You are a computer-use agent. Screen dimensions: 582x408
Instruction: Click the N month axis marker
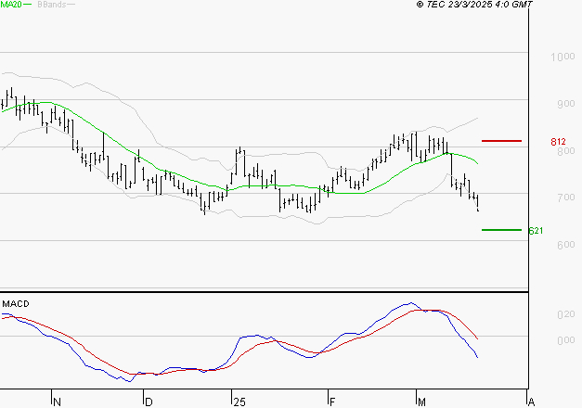[57, 402]
